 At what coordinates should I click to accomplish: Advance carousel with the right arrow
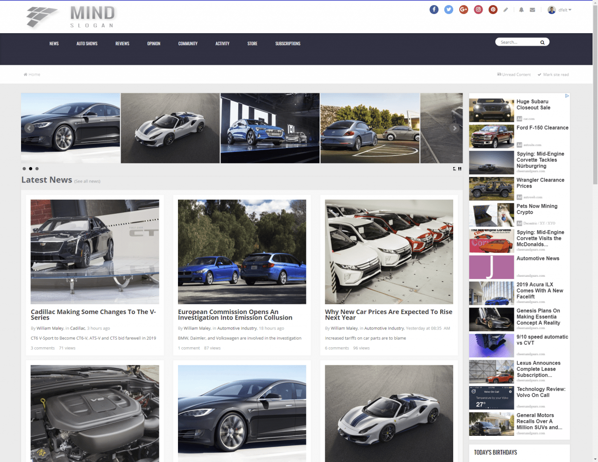click(454, 128)
